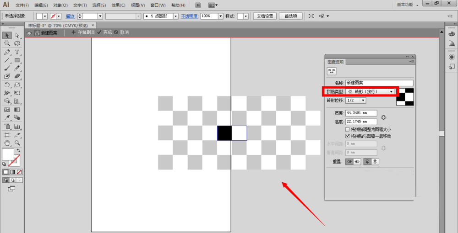Select the Column Graph tool
Screen dimensions: 458x233
[x=17, y=127]
